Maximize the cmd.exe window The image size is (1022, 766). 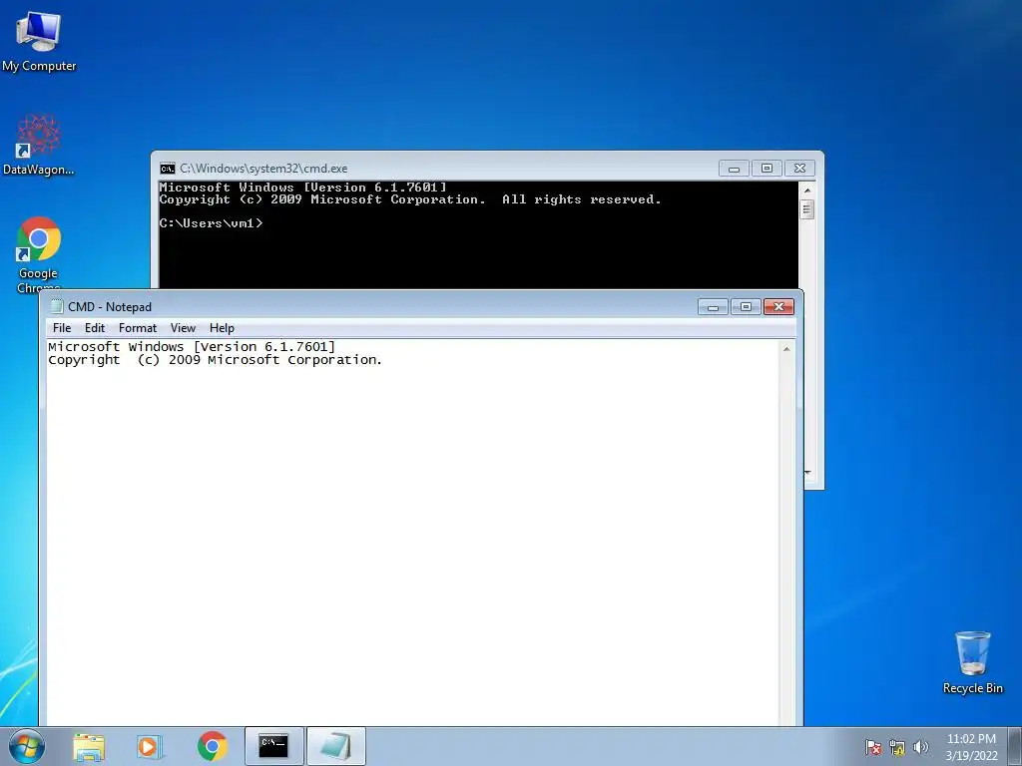tap(767, 169)
